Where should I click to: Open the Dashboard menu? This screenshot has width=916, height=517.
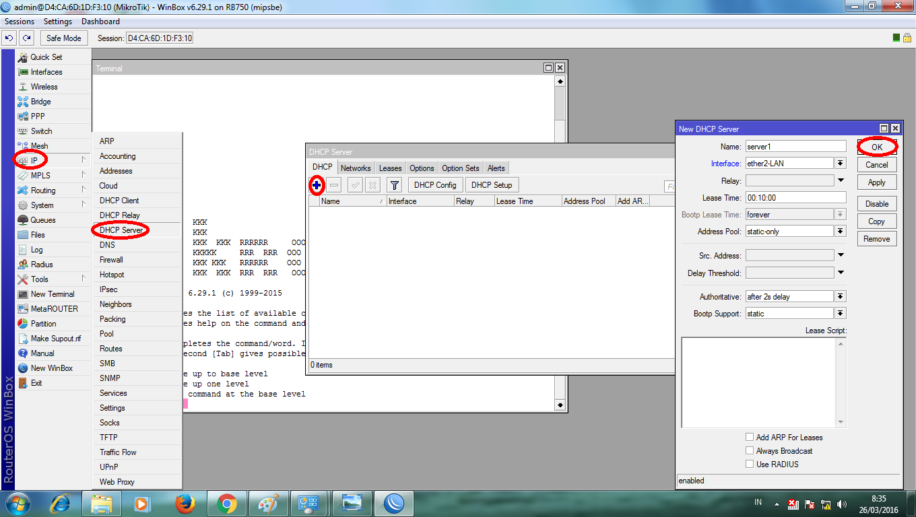(x=100, y=22)
